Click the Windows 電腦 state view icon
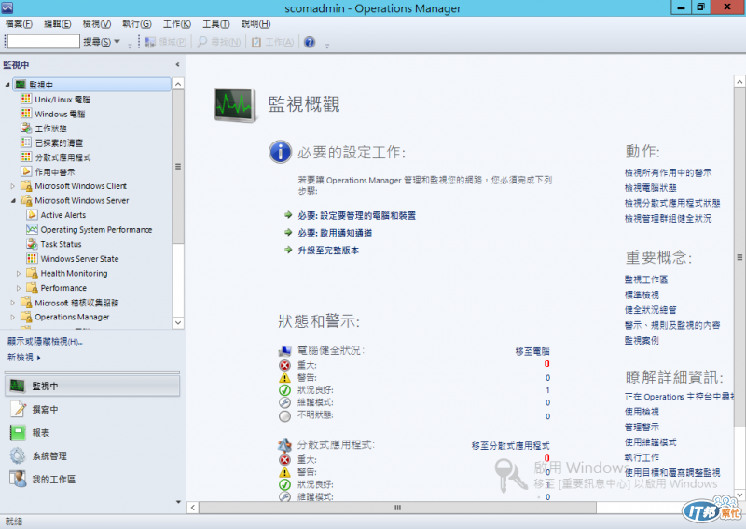The height and width of the screenshot is (529, 746). coord(26,114)
